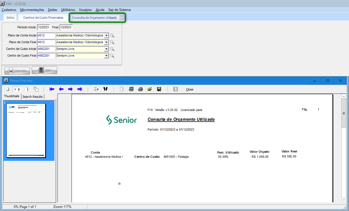This screenshot has height=211, width=349.
Task: Click the previous page arrow
Action: coord(61,89)
